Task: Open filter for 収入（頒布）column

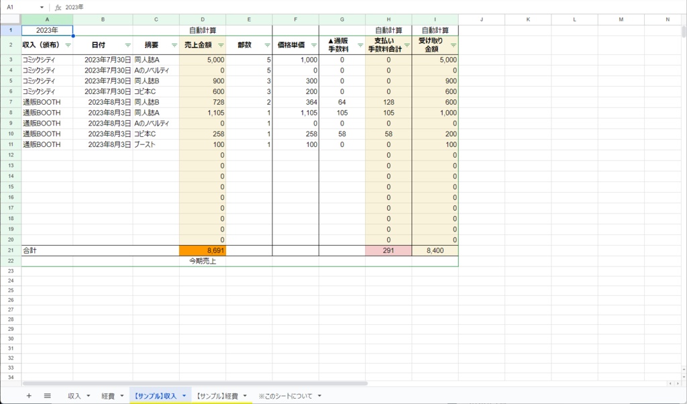Action: point(68,45)
